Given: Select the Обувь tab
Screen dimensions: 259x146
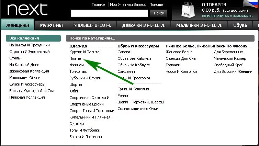Looking at the screenshot, I should [240, 25].
